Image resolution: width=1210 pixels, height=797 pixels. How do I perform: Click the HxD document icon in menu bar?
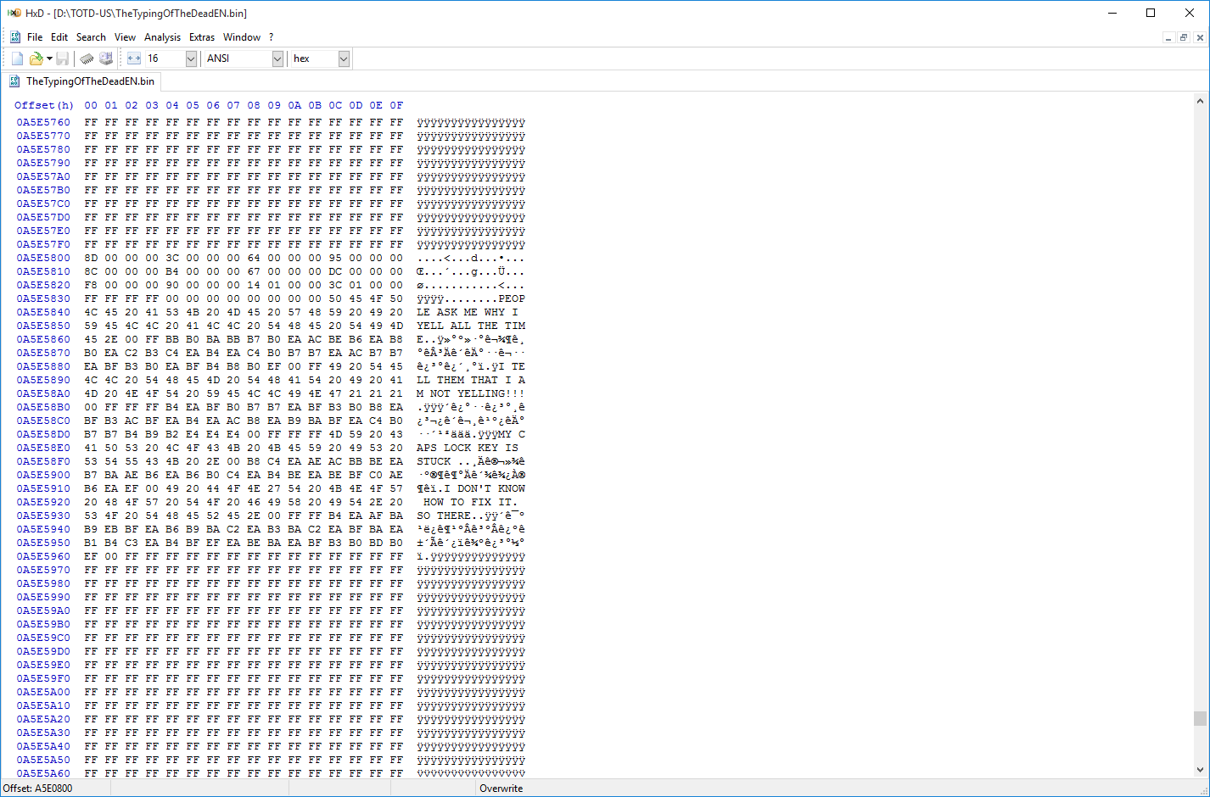tap(15, 37)
